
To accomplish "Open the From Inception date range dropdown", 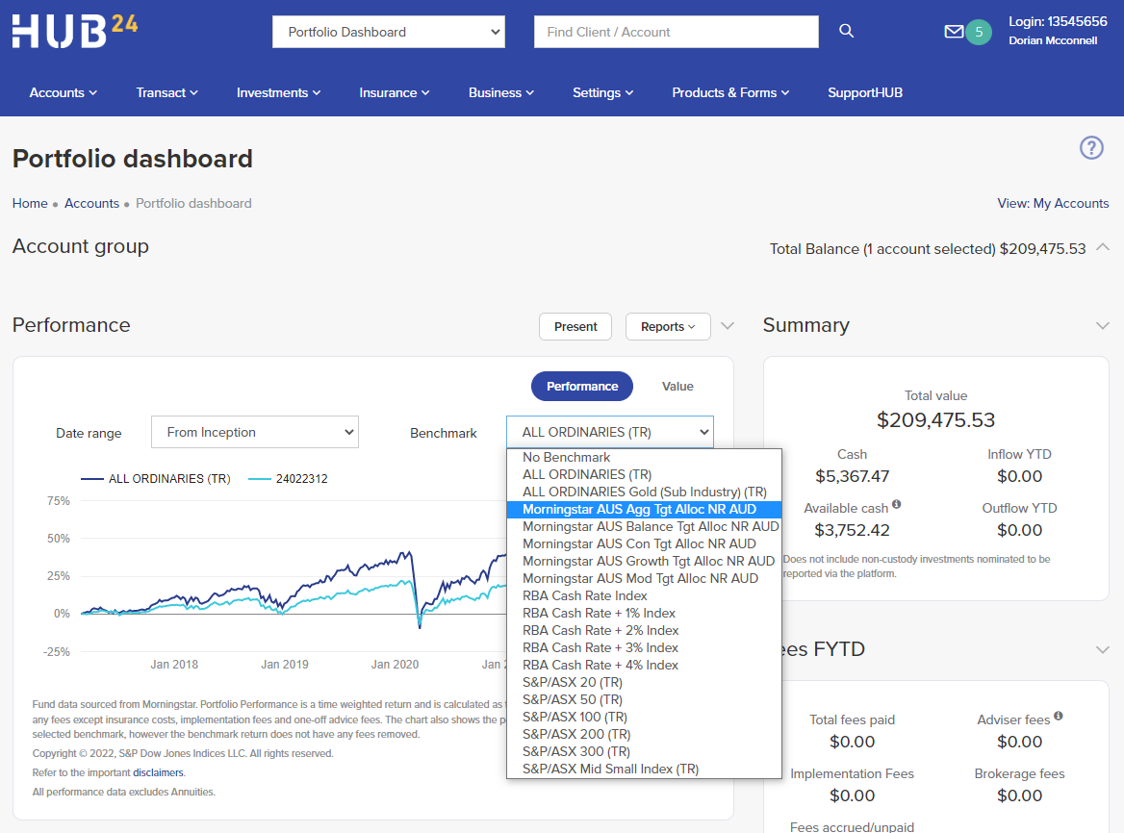I will 254,431.
